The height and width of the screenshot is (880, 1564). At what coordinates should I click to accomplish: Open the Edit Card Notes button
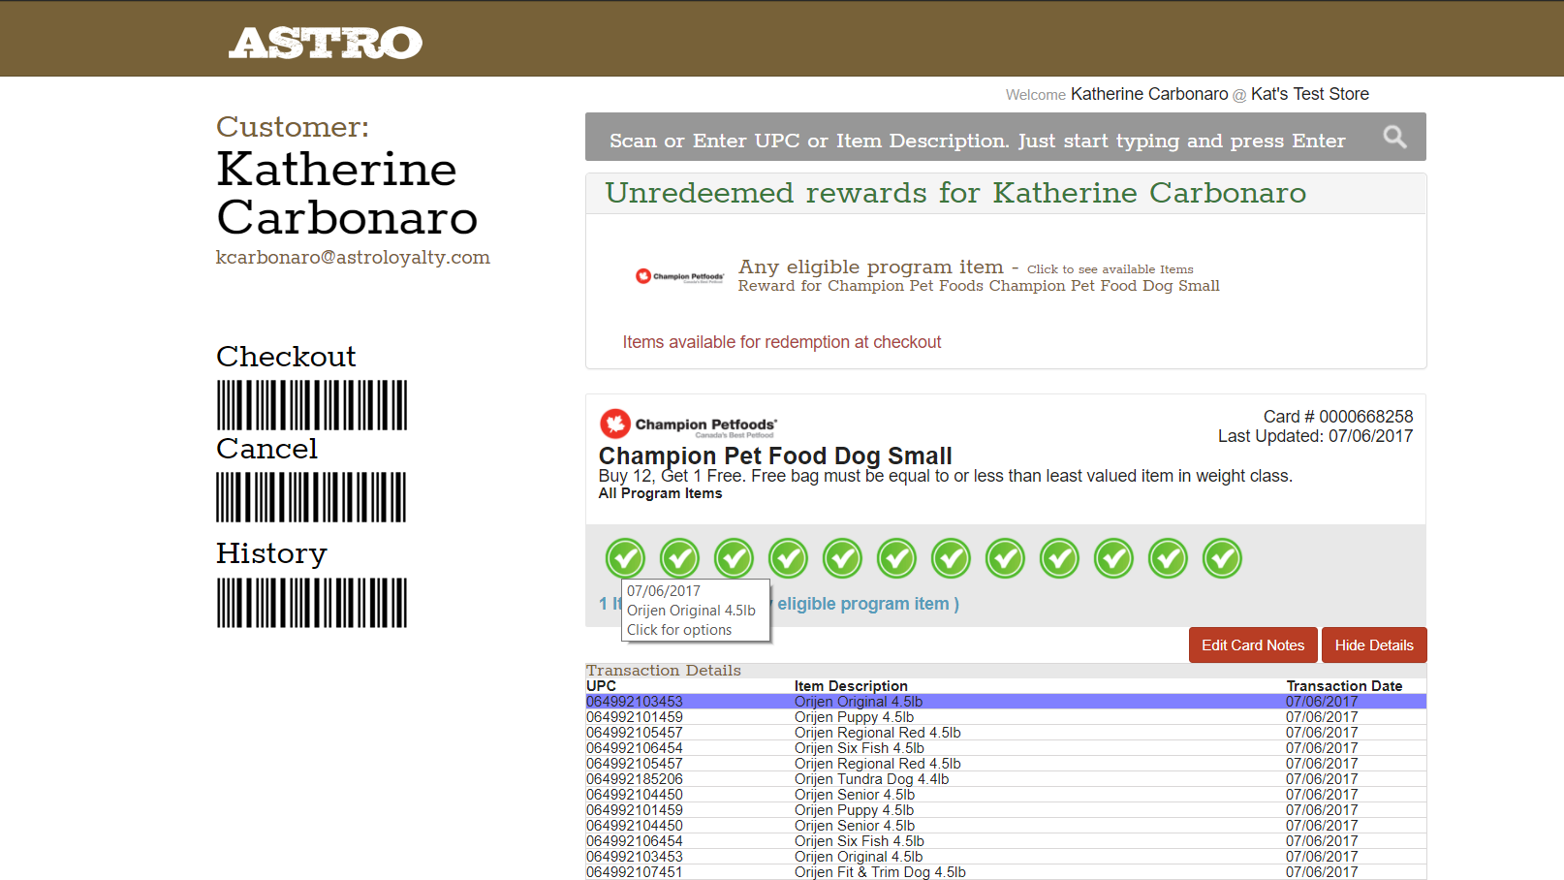[1253, 645]
